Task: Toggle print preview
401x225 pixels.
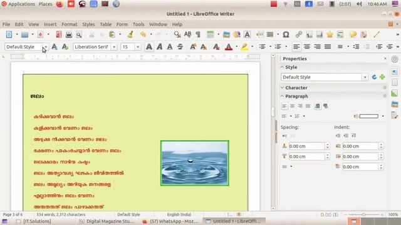Action: coord(79,34)
